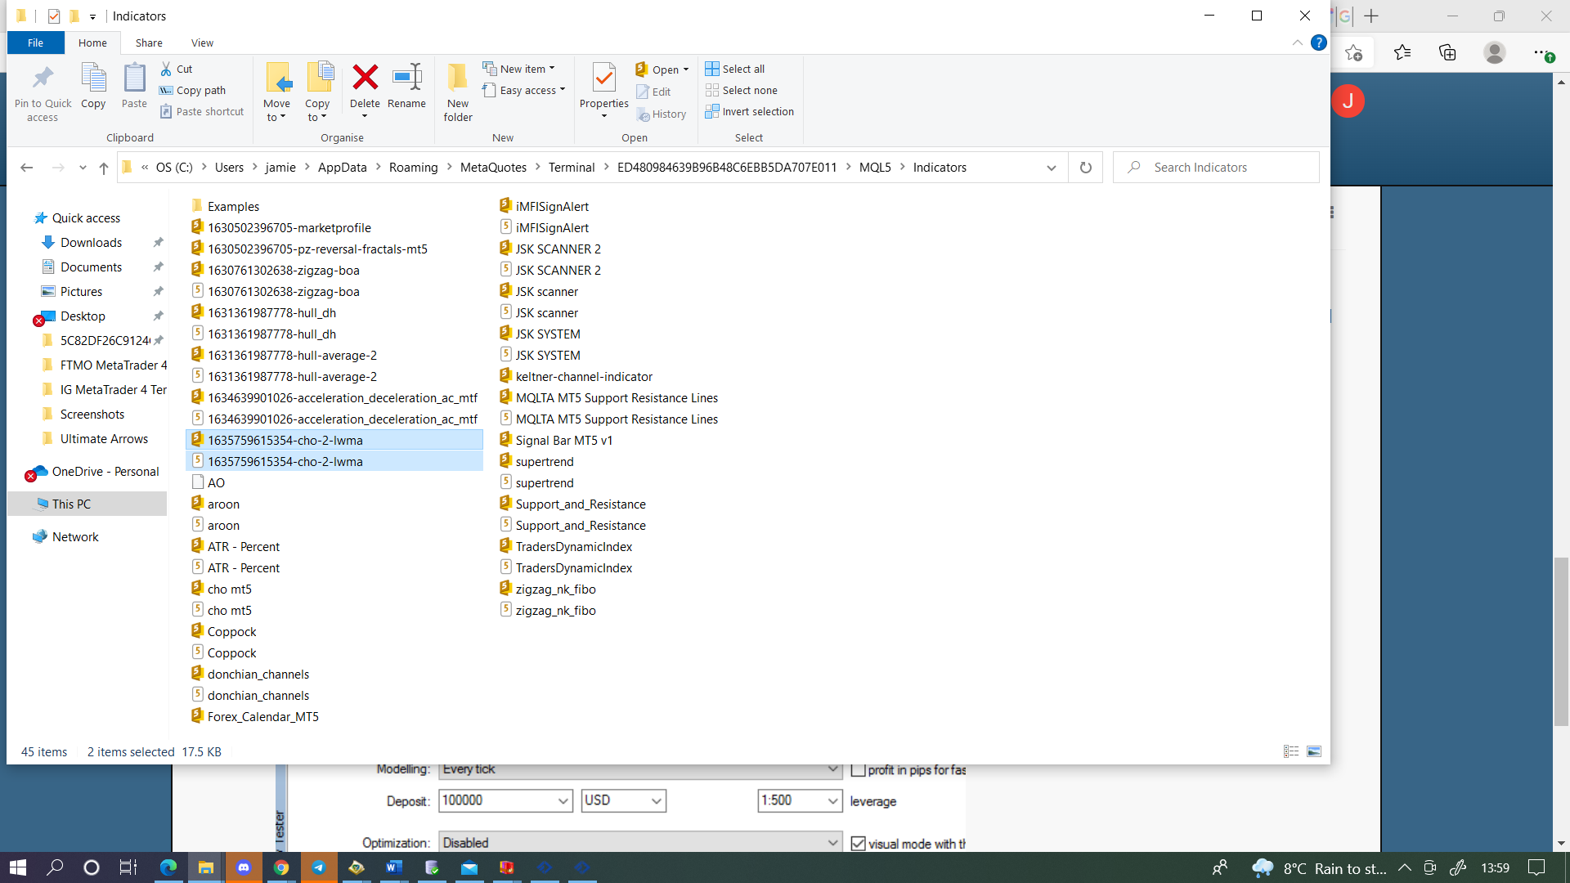Expand the Open dropdown arrow

(x=686, y=69)
